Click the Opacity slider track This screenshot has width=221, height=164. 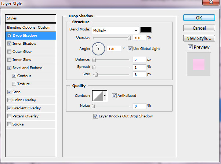click(x=112, y=37)
